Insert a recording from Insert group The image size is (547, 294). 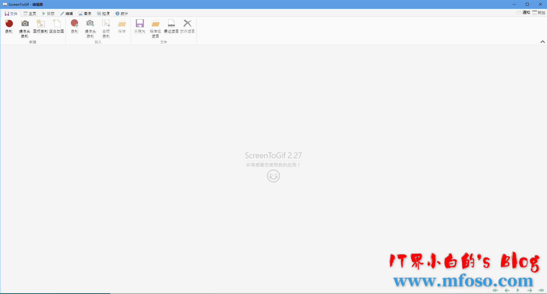(x=75, y=26)
